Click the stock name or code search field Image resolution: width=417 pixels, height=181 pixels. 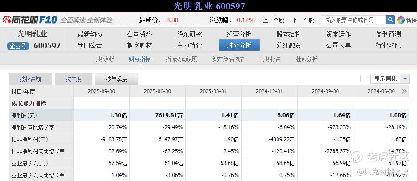coord(353,20)
